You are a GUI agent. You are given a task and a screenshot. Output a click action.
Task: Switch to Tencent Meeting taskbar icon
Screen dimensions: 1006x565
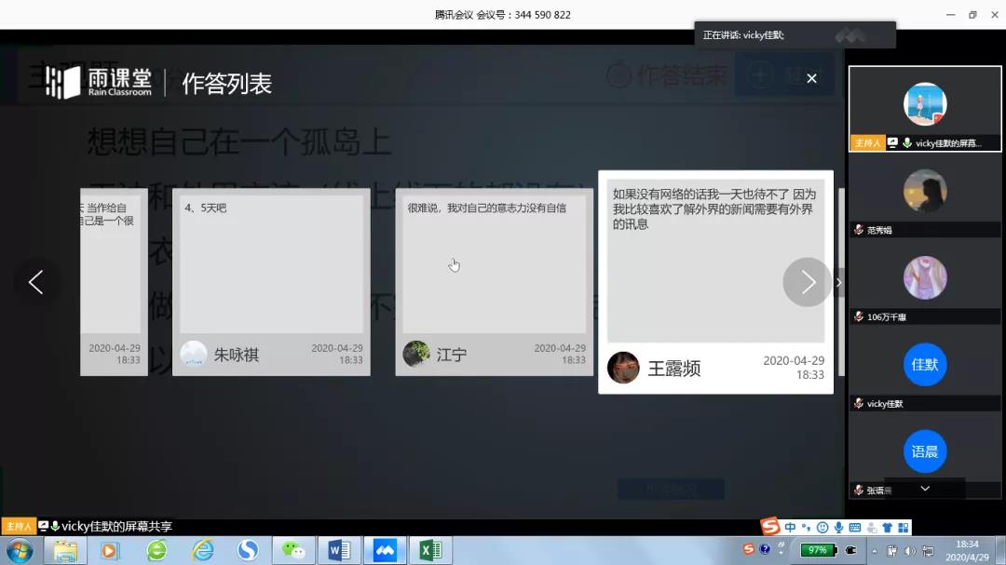385,550
